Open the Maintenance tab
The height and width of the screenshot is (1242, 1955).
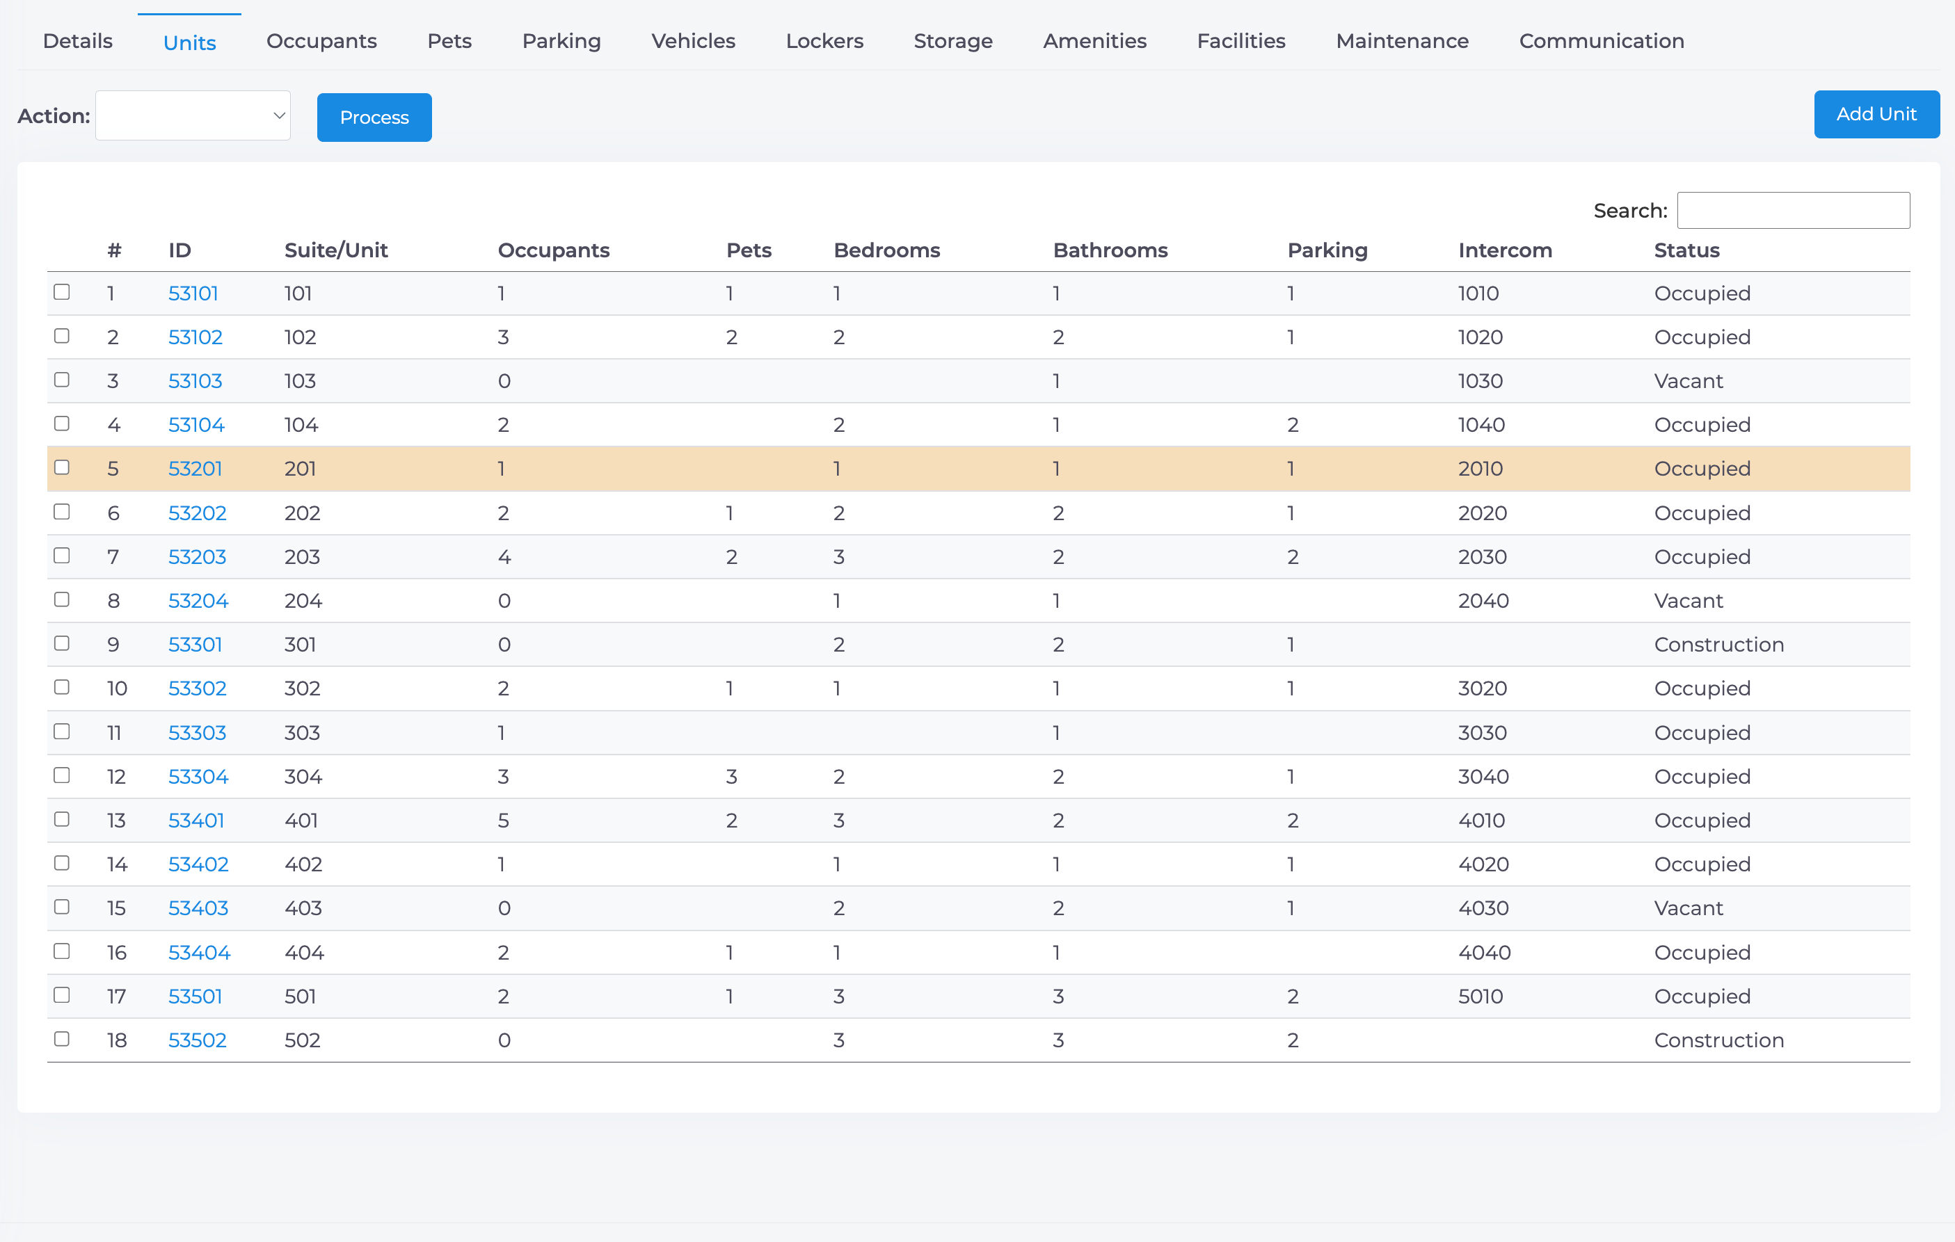tap(1402, 40)
